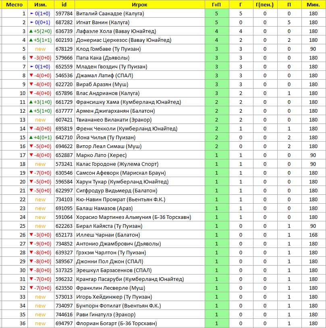The width and height of the screenshot is (326, 328).
Task: Click change value -9(0+0)
Action: pos(40,244)
